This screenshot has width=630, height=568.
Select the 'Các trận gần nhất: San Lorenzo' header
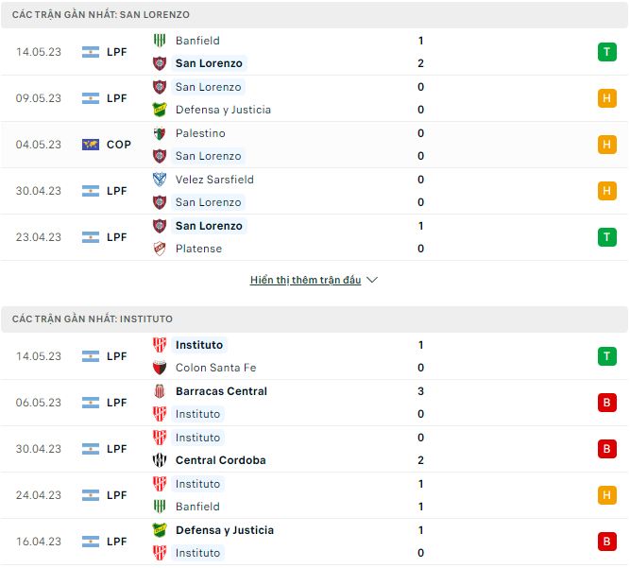(x=101, y=15)
